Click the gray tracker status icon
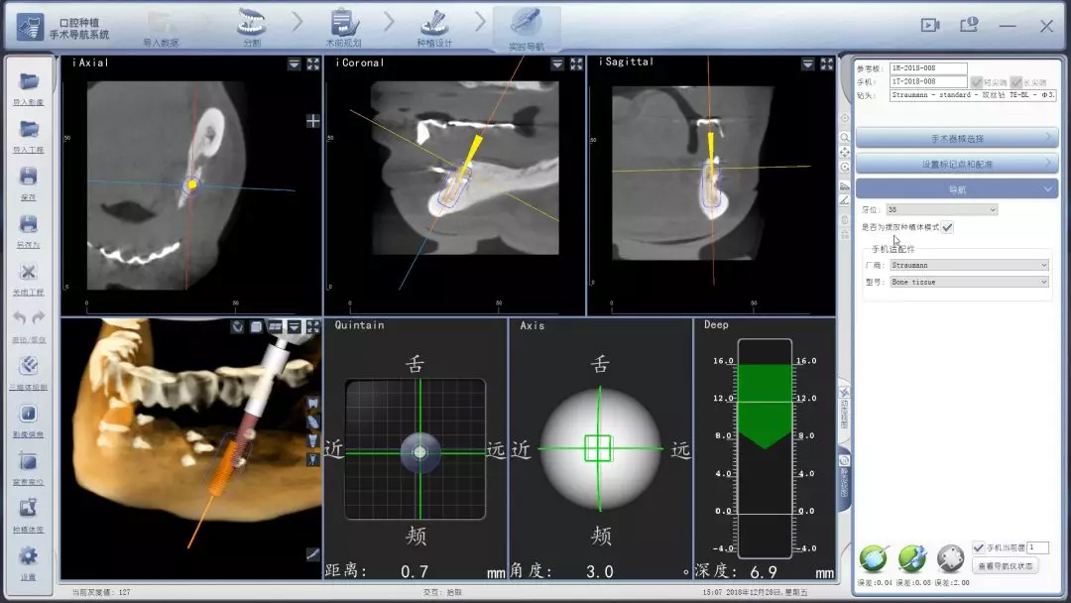 [950, 556]
